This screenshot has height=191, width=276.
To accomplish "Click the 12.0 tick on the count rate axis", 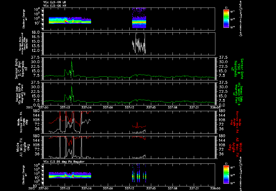I will 36,50.
